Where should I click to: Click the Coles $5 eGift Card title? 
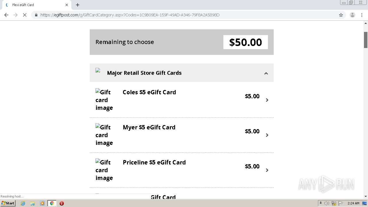149,92
